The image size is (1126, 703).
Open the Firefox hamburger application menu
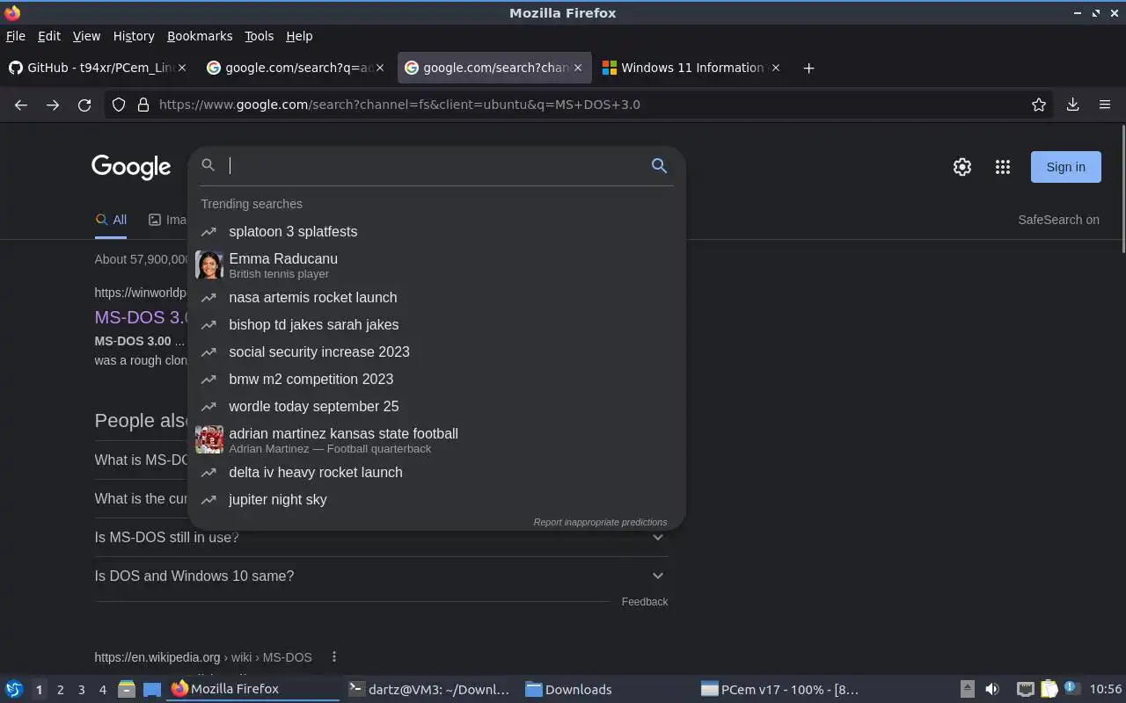(x=1105, y=105)
